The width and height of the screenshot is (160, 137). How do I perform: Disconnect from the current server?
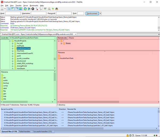[x=37, y=9]
